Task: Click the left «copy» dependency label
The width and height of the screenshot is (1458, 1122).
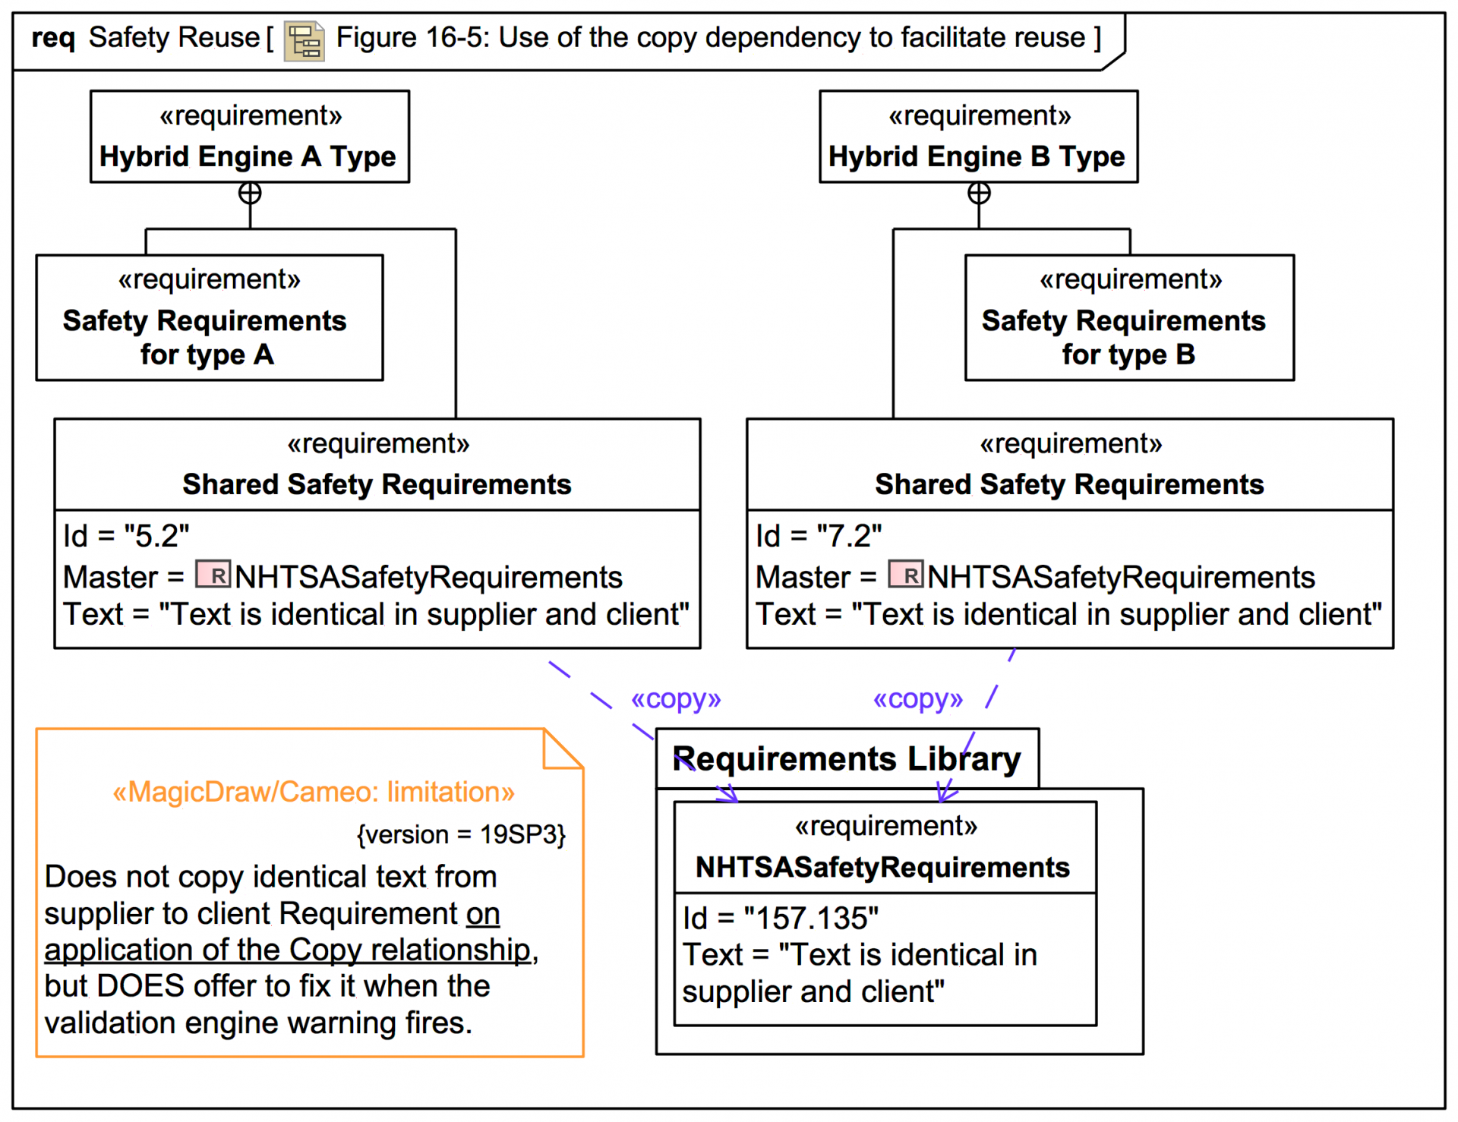Action: [x=676, y=699]
